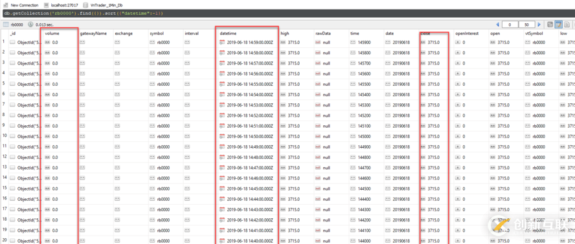Select the date column header
The width and height of the screenshot is (575, 244).
[389, 34]
